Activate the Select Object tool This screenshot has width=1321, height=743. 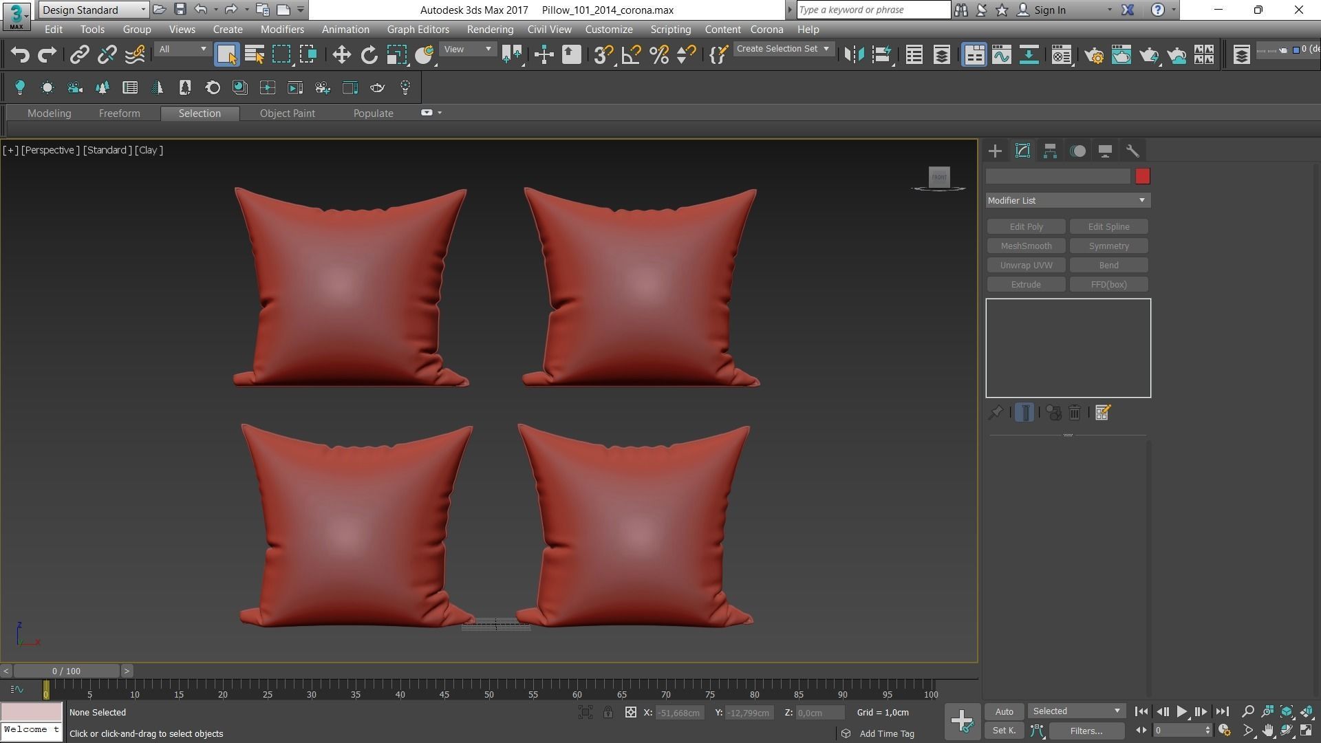226,54
